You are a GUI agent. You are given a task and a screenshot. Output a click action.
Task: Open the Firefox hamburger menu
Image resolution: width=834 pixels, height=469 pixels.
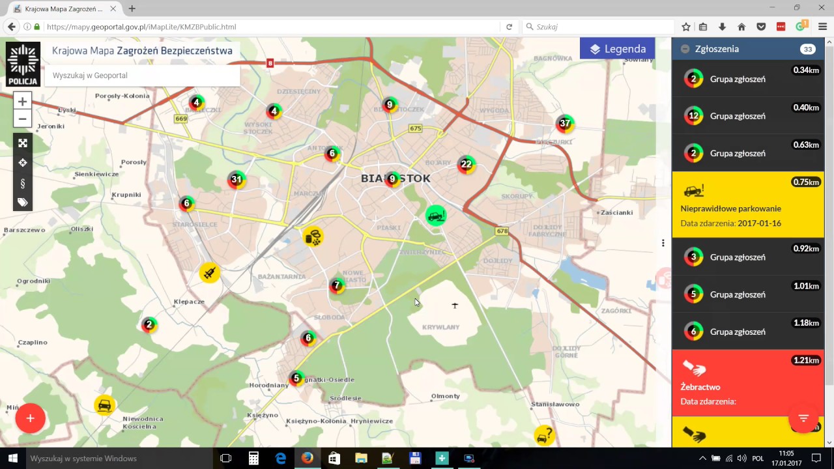[822, 27]
